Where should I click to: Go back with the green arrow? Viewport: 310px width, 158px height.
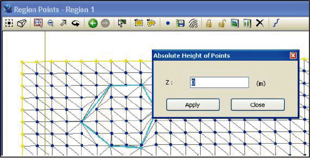[93, 24]
